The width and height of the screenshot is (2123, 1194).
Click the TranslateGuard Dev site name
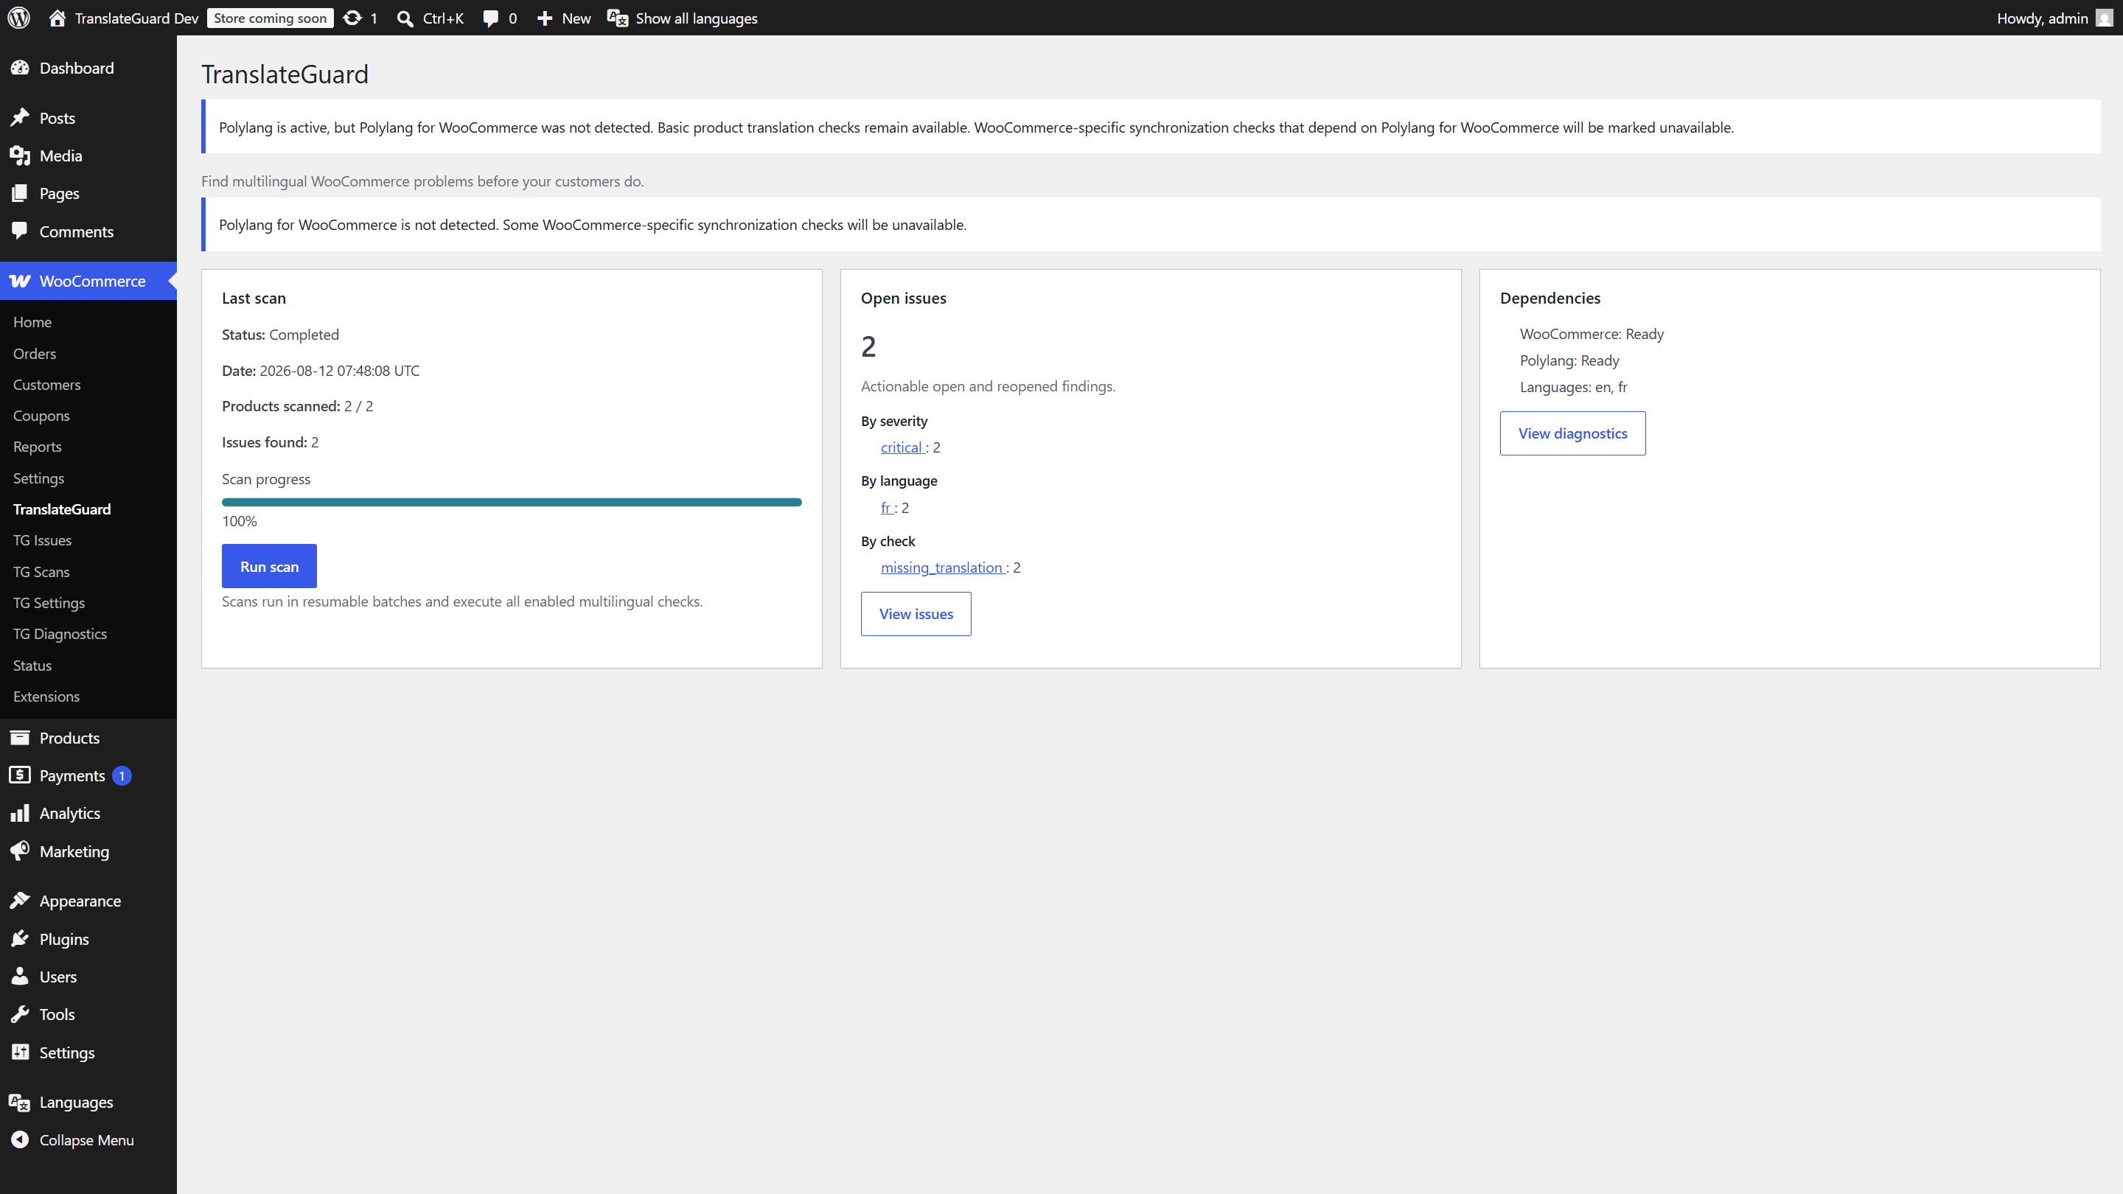136,17
